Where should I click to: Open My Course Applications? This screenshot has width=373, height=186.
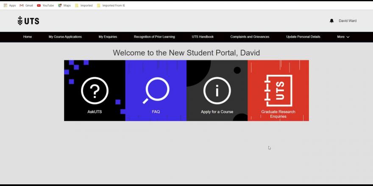point(65,37)
